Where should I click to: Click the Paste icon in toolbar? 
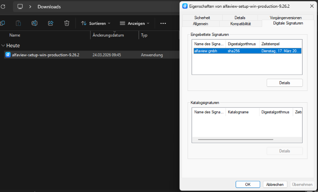(18, 23)
